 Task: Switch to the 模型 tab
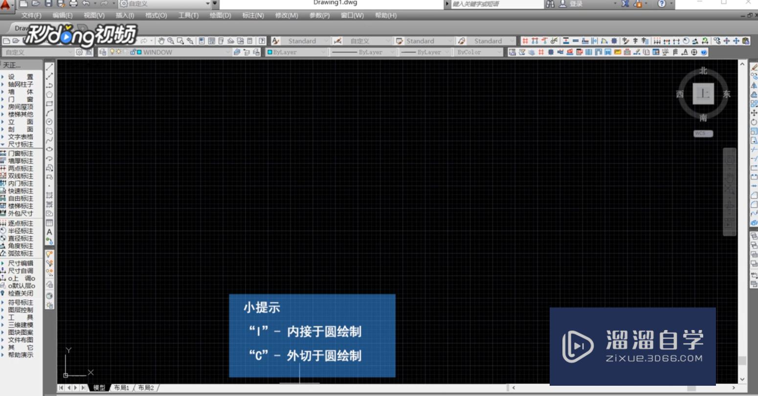[x=99, y=388]
